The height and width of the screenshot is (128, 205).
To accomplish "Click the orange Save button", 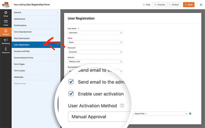I will click(x=188, y=5).
